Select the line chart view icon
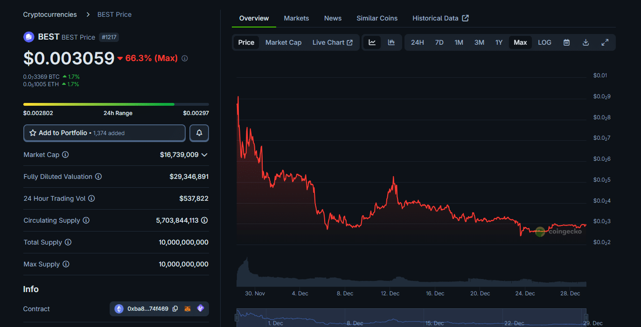Image resolution: width=641 pixels, height=327 pixels. (372, 42)
